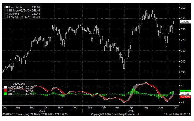This screenshot has height=121, width=194.
Task: Click the 2025 year label below the time axis
Action: pos(42,111)
